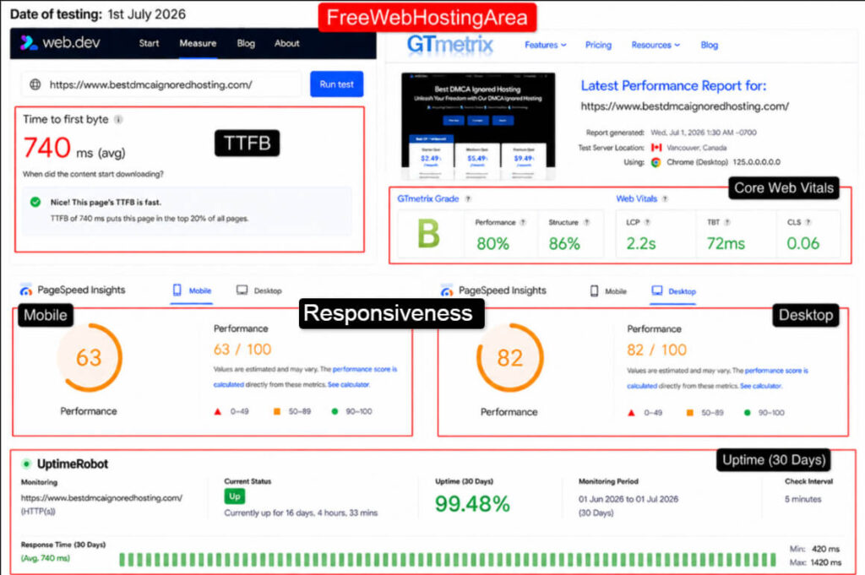Click the 80% Performance value

492,244
